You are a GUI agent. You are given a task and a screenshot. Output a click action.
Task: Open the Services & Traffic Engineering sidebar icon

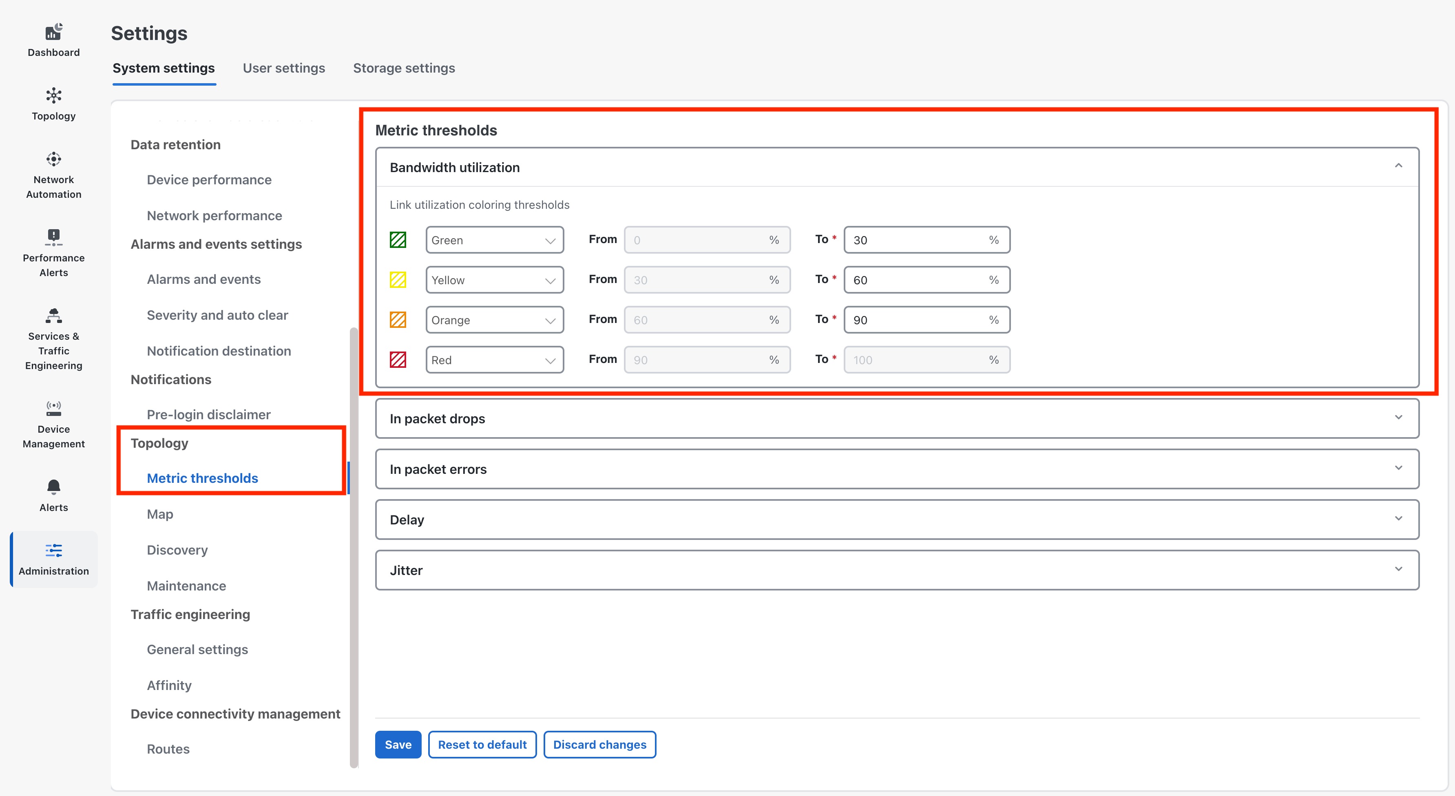click(x=54, y=338)
